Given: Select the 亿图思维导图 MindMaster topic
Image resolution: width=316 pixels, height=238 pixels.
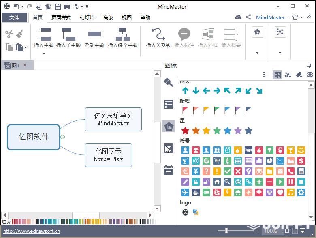Looking at the screenshot, I should pyautogui.click(x=113, y=119).
